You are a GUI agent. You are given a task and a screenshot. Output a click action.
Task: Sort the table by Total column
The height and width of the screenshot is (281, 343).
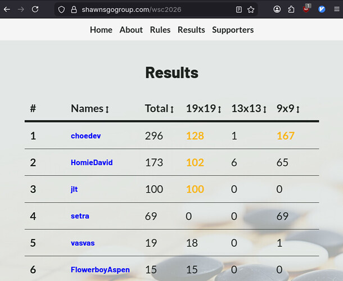pos(159,108)
